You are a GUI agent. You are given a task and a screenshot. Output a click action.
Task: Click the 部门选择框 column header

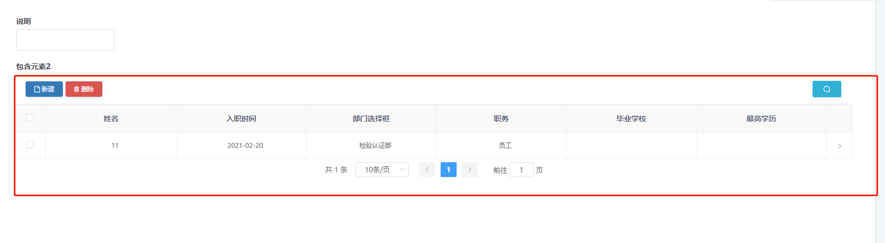(x=371, y=119)
